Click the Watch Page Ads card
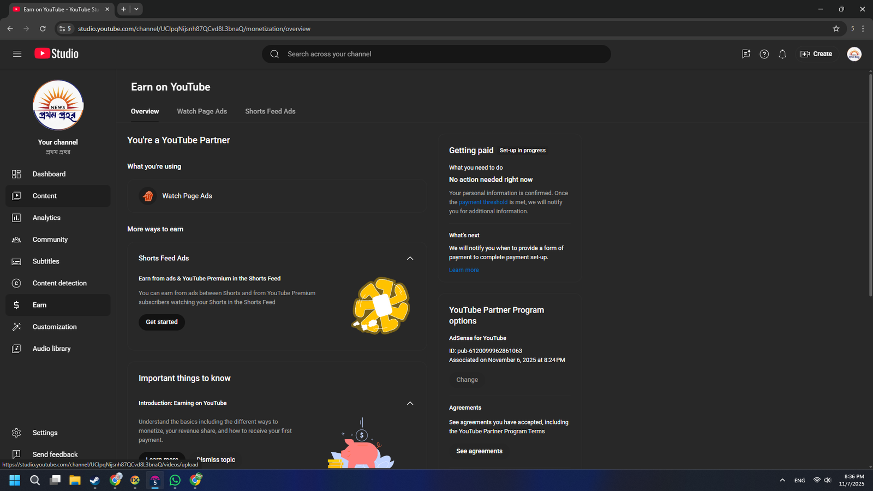The height and width of the screenshot is (491, 873). click(x=277, y=196)
